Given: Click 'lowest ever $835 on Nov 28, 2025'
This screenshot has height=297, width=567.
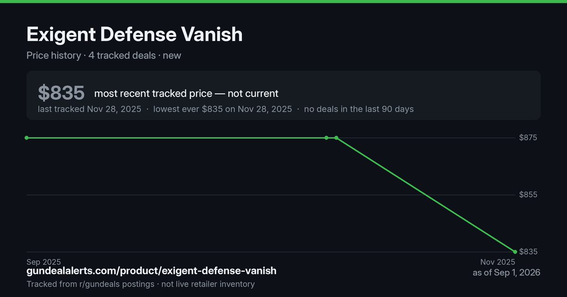Looking at the screenshot, I should [223, 109].
